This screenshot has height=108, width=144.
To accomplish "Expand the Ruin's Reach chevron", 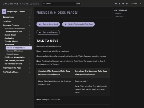I will 30,35.
